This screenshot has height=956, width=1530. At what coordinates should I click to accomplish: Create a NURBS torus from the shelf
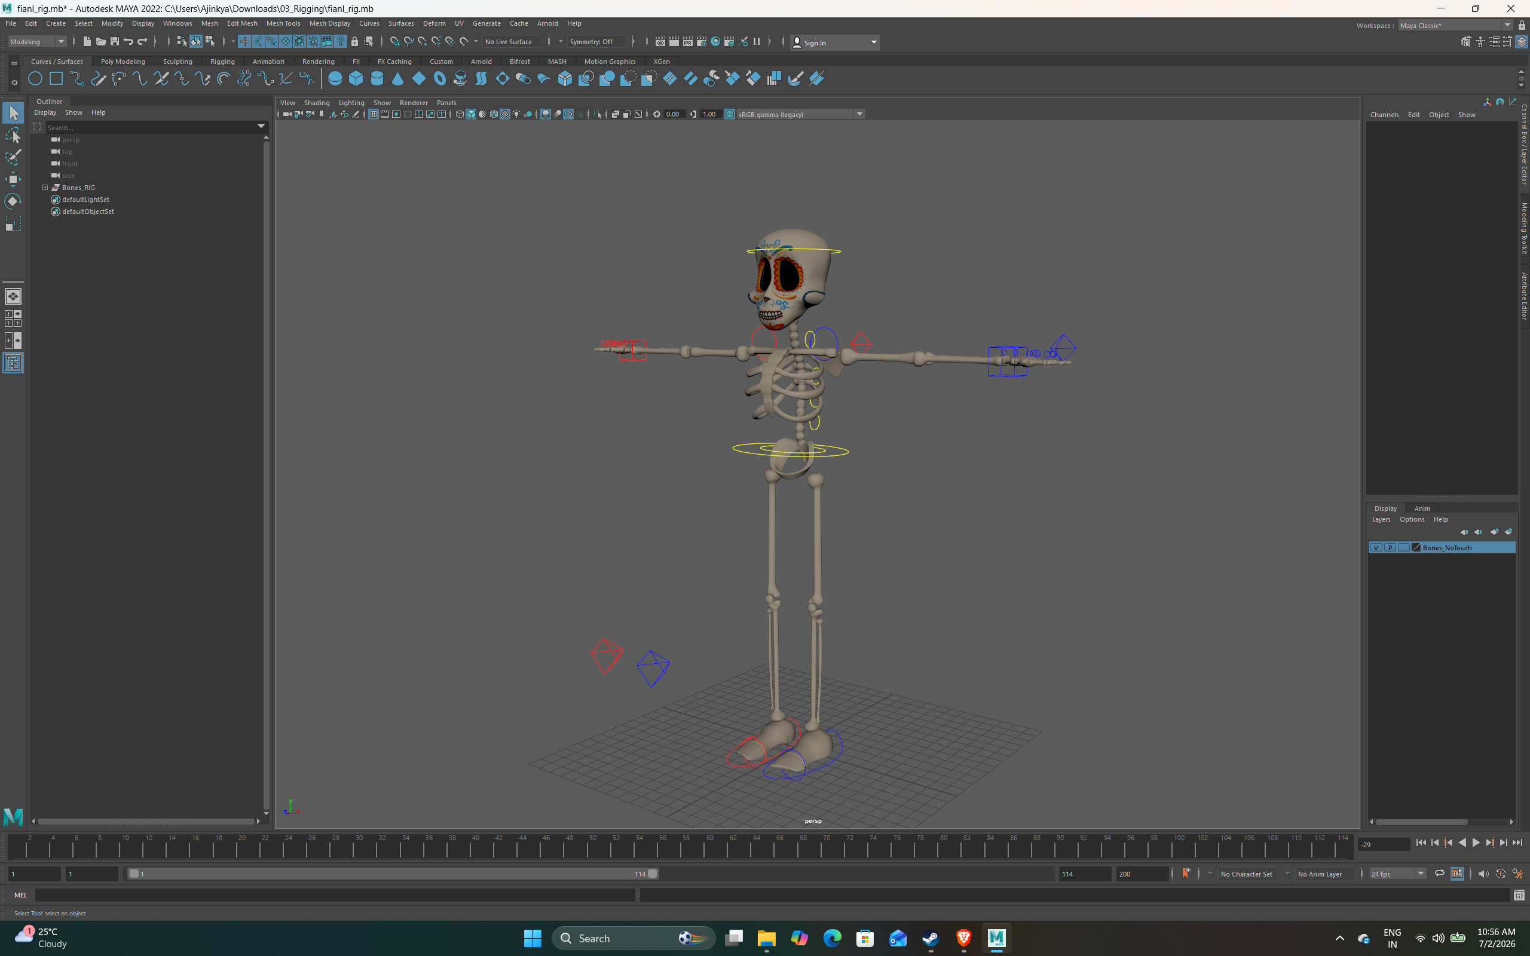click(439, 78)
